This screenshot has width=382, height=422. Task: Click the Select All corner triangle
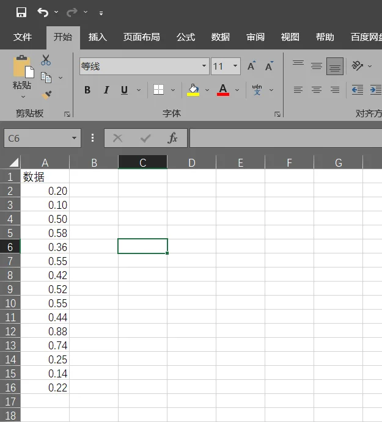point(13,162)
